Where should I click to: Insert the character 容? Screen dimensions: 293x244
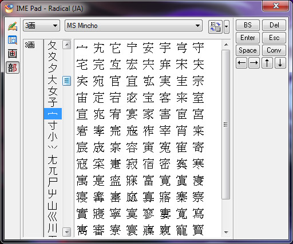coord(132,147)
